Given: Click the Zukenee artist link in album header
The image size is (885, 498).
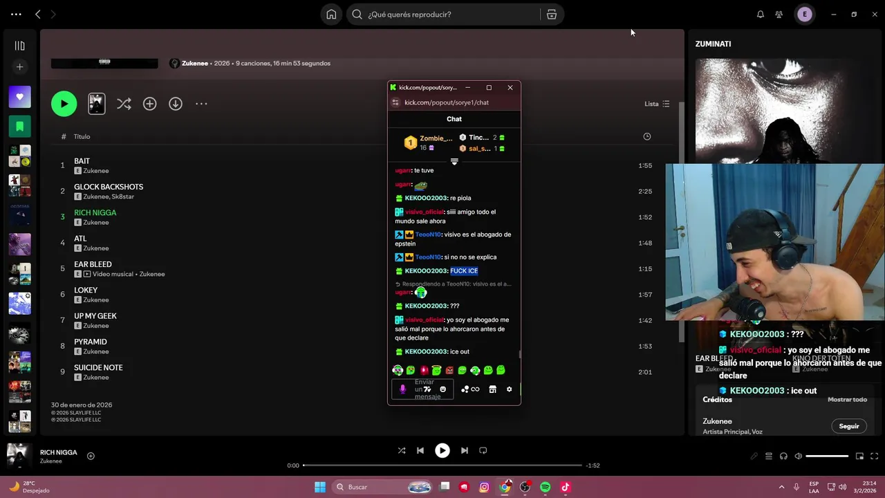Looking at the screenshot, I should click(x=195, y=64).
